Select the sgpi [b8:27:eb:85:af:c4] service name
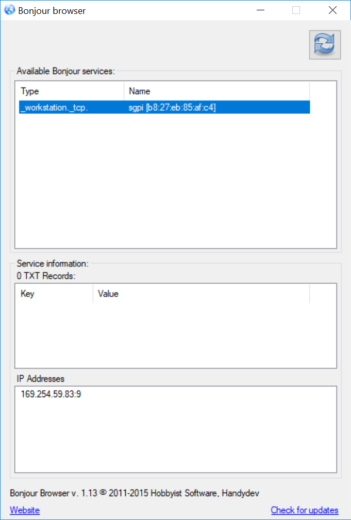351x520 pixels. [x=172, y=107]
